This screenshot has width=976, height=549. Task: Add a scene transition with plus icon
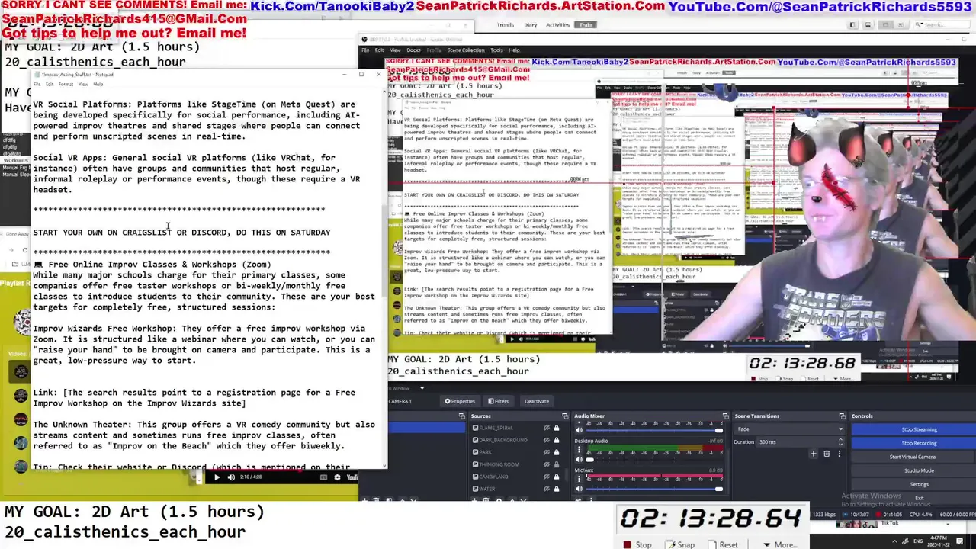(x=813, y=454)
